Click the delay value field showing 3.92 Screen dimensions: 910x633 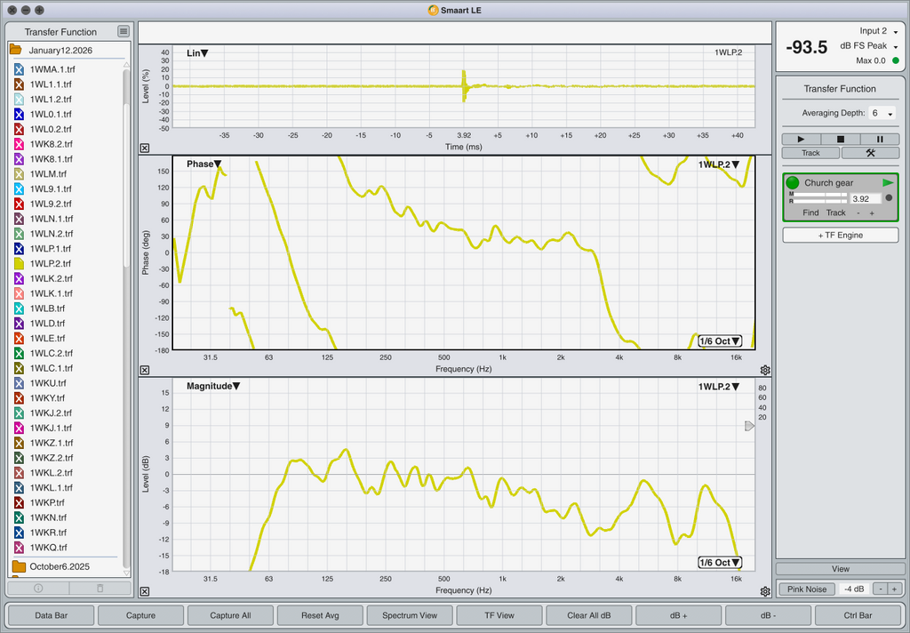863,199
